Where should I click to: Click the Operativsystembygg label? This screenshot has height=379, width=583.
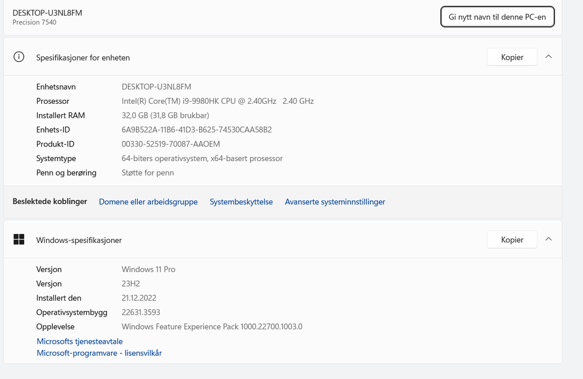[72, 312]
